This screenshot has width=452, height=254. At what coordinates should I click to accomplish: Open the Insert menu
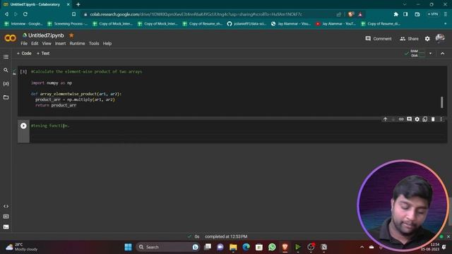coord(60,44)
